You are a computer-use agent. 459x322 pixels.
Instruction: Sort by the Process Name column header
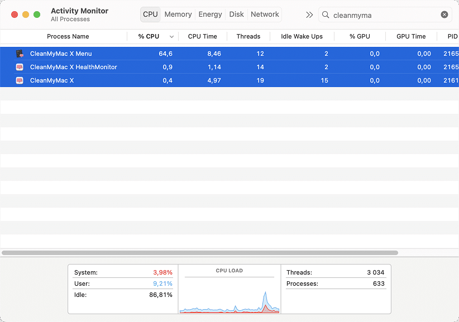tap(68, 36)
